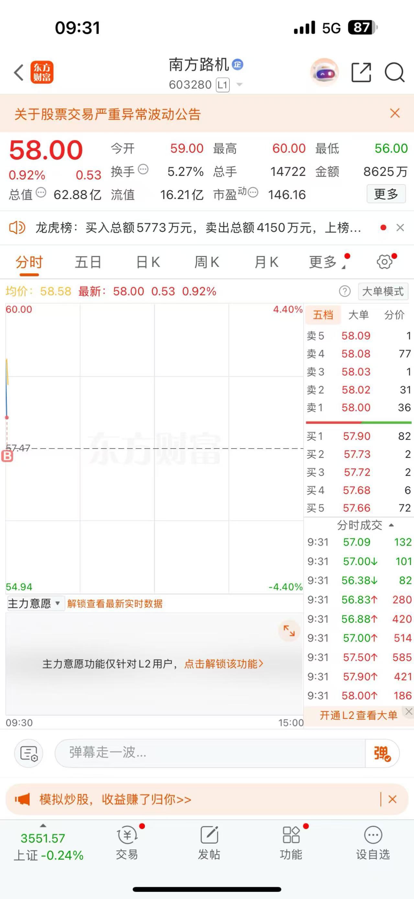Tap the 卖5 price 58.09 row
The width and height of the screenshot is (414, 899).
[359, 336]
